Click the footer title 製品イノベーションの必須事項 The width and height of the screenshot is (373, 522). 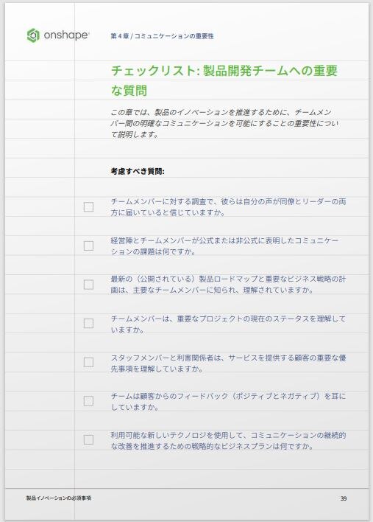59,498
